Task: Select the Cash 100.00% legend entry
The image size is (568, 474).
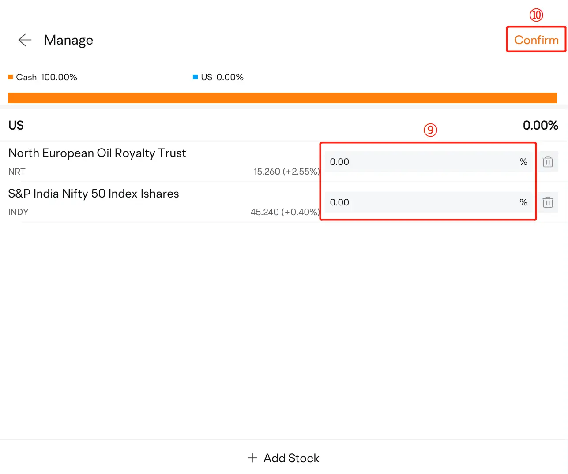Action: click(x=43, y=77)
